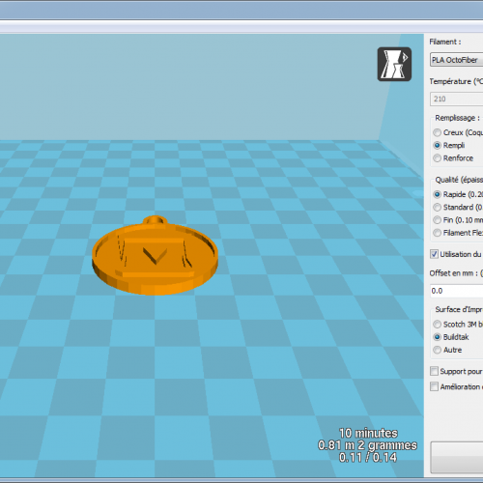
Task: Open the PLA OctoFiber filament dropdown
Action: tap(457, 60)
